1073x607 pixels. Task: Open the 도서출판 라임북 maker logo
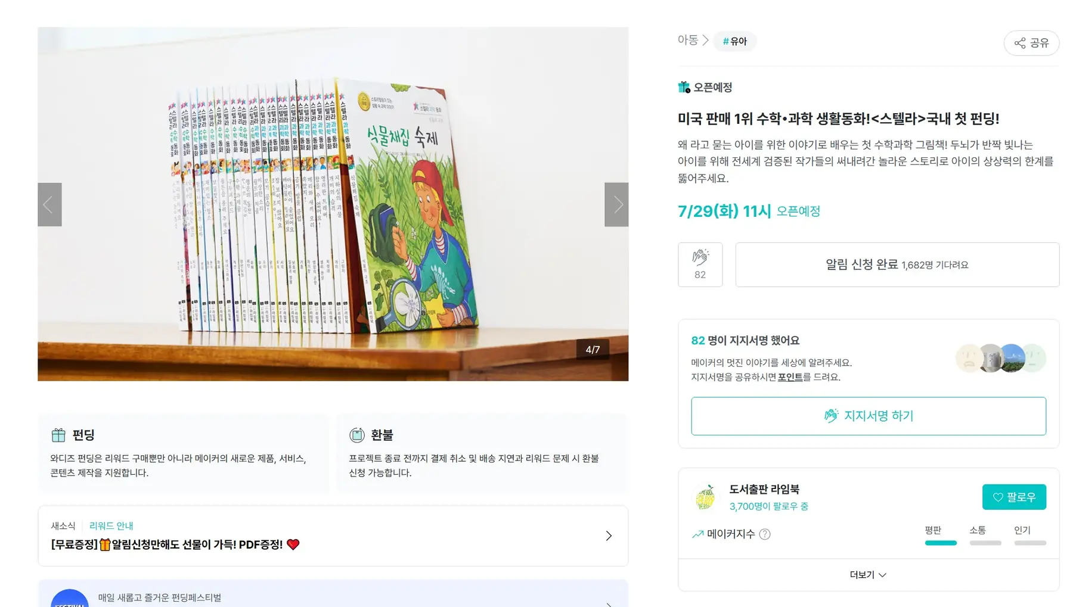point(706,497)
